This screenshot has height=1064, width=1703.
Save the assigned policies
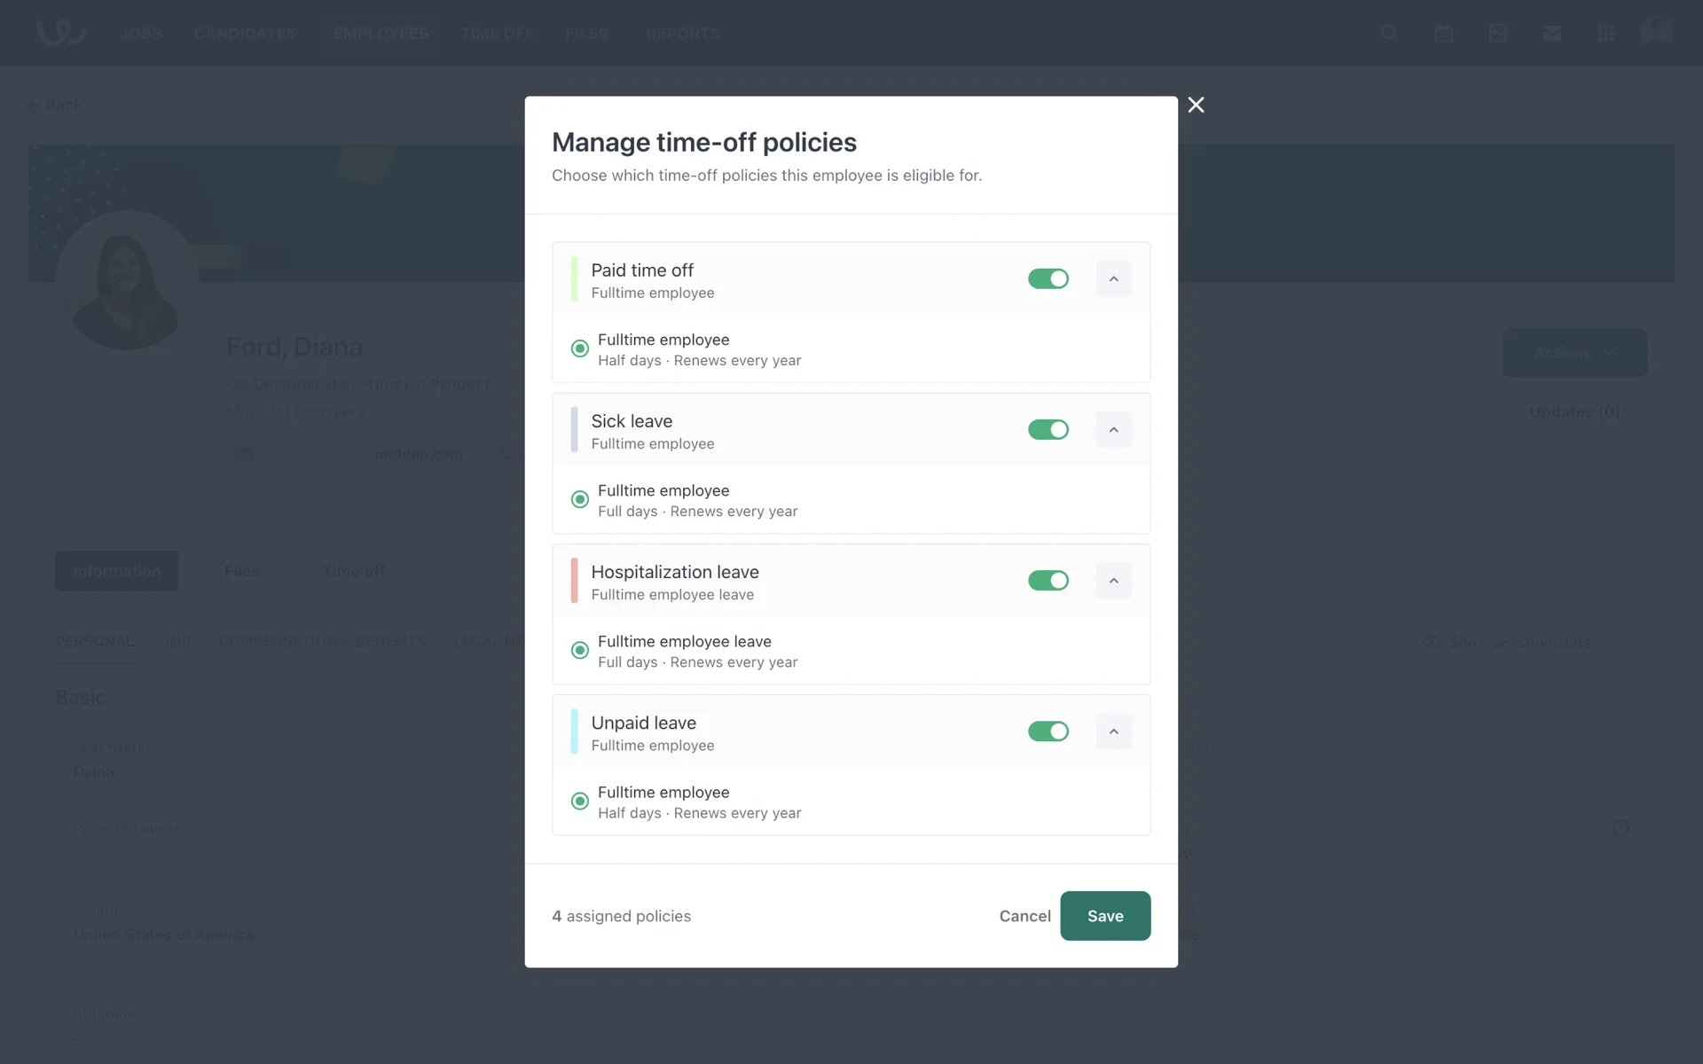1104,916
